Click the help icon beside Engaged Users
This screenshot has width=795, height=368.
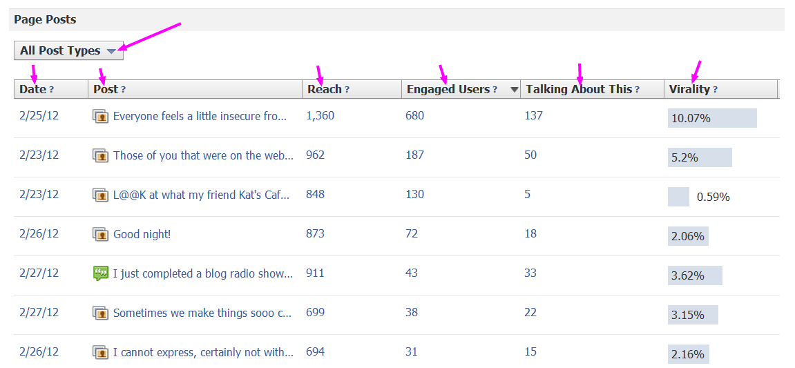click(x=495, y=90)
